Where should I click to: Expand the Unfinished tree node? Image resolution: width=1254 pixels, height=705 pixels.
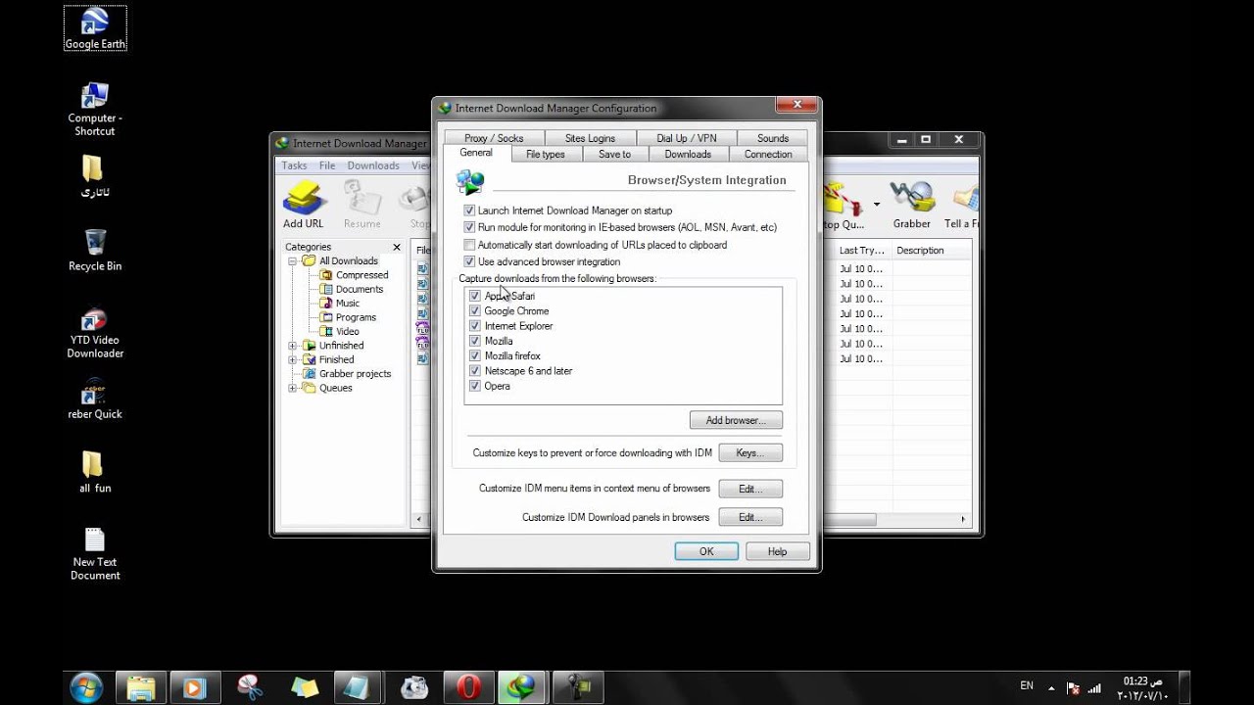[293, 346]
